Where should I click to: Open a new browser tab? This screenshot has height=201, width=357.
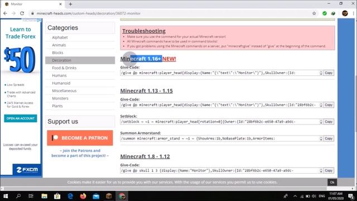pos(70,4)
